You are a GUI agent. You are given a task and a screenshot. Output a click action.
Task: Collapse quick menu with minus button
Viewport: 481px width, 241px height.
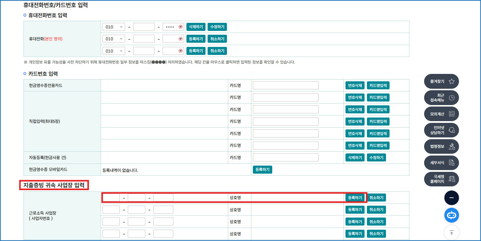[452, 198]
